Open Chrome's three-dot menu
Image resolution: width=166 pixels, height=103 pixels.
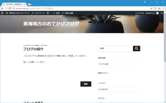point(163,8)
